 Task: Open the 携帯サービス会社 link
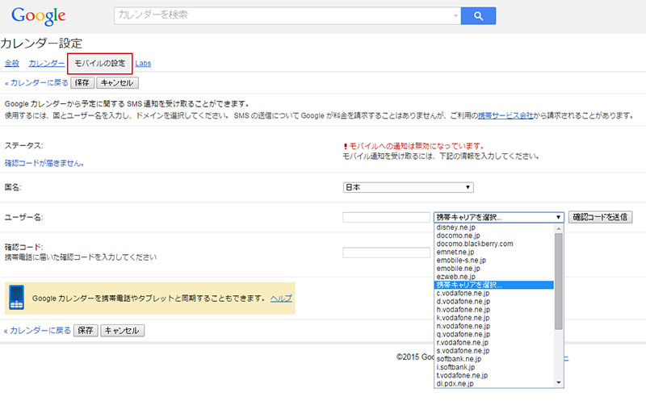click(505, 115)
